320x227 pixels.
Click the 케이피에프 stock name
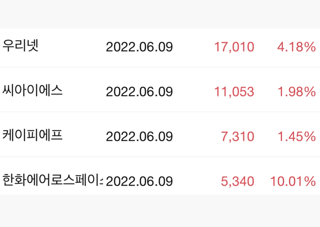(33, 136)
